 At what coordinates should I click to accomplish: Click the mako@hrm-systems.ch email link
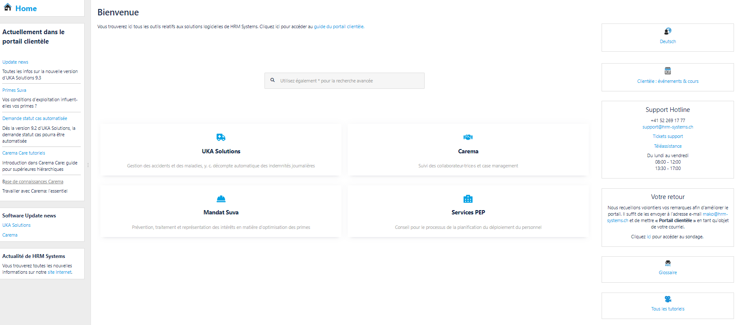tap(715, 214)
